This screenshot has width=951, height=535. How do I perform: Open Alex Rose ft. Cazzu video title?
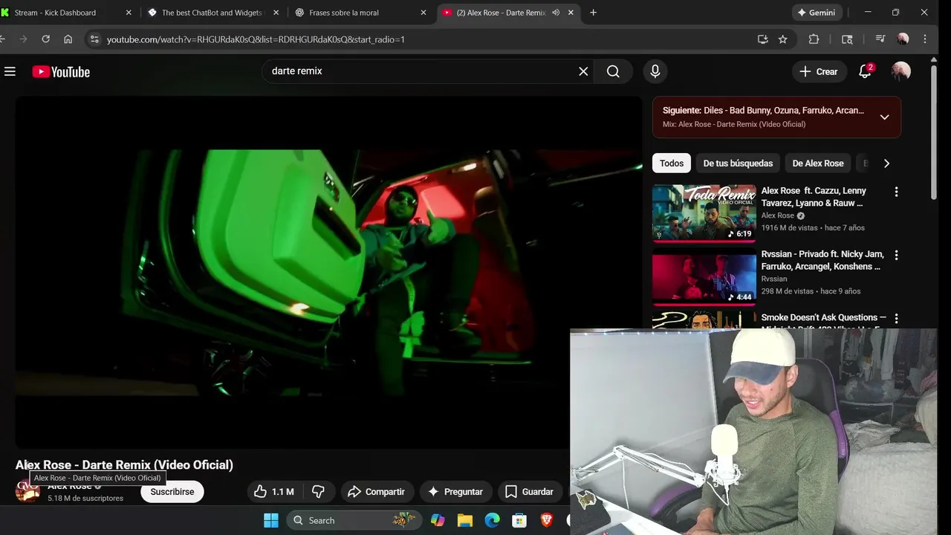814,197
